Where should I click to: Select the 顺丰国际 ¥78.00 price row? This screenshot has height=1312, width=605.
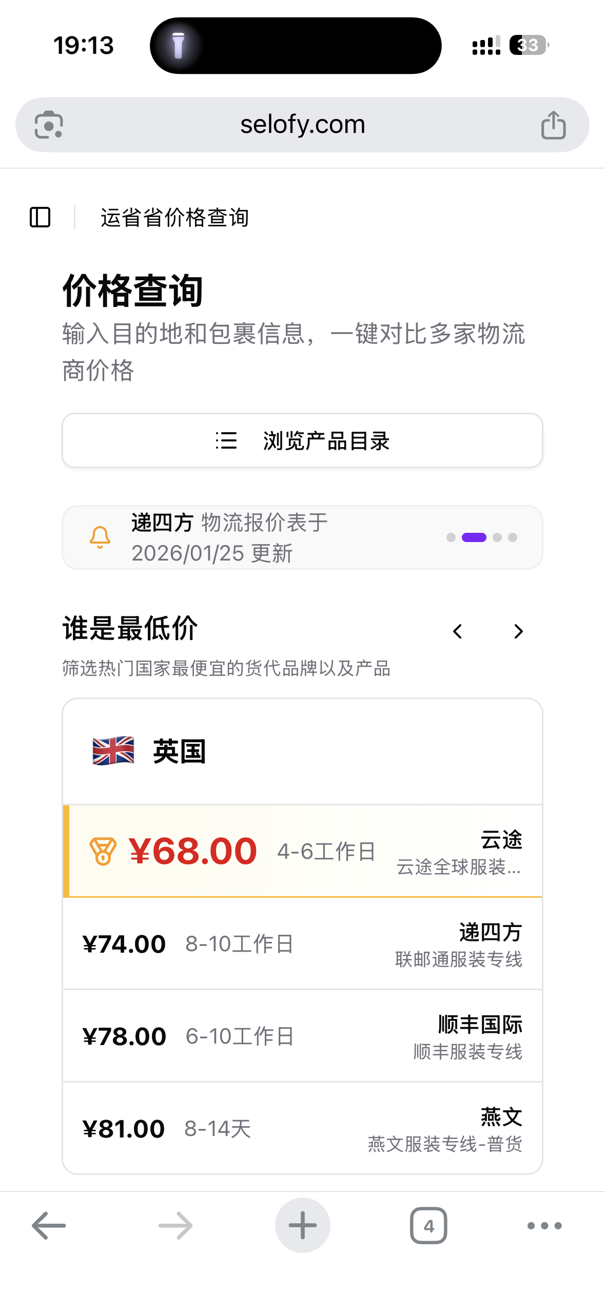click(302, 1036)
